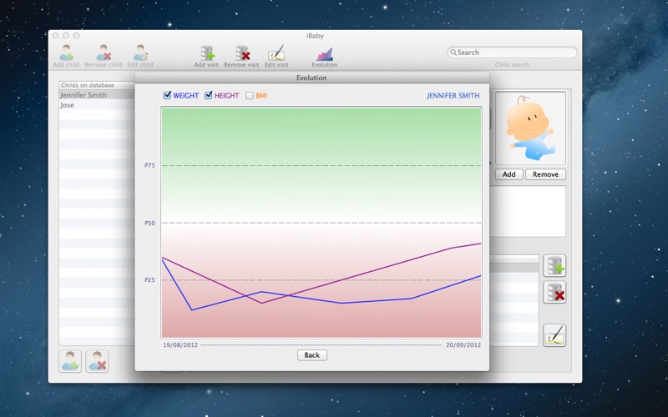Click the remove visit icon at right
668x417 pixels.
[x=554, y=292]
